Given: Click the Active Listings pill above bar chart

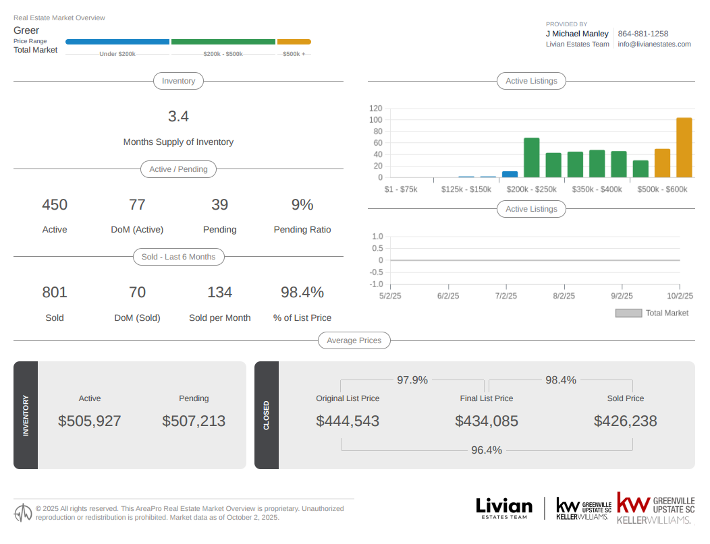Looking at the screenshot, I should pyautogui.click(x=531, y=81).
